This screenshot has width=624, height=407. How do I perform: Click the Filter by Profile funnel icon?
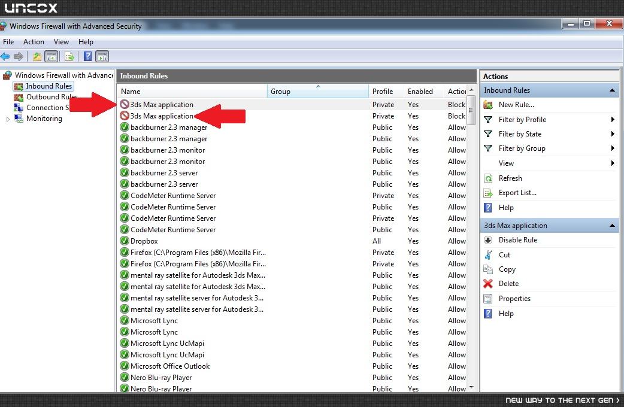tap(488, 119)
